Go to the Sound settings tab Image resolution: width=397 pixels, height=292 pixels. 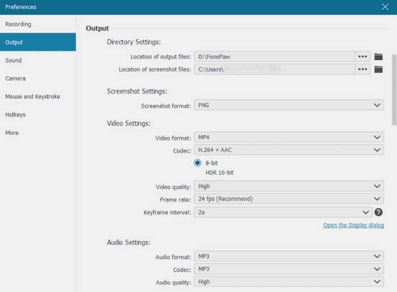point(38,60)
